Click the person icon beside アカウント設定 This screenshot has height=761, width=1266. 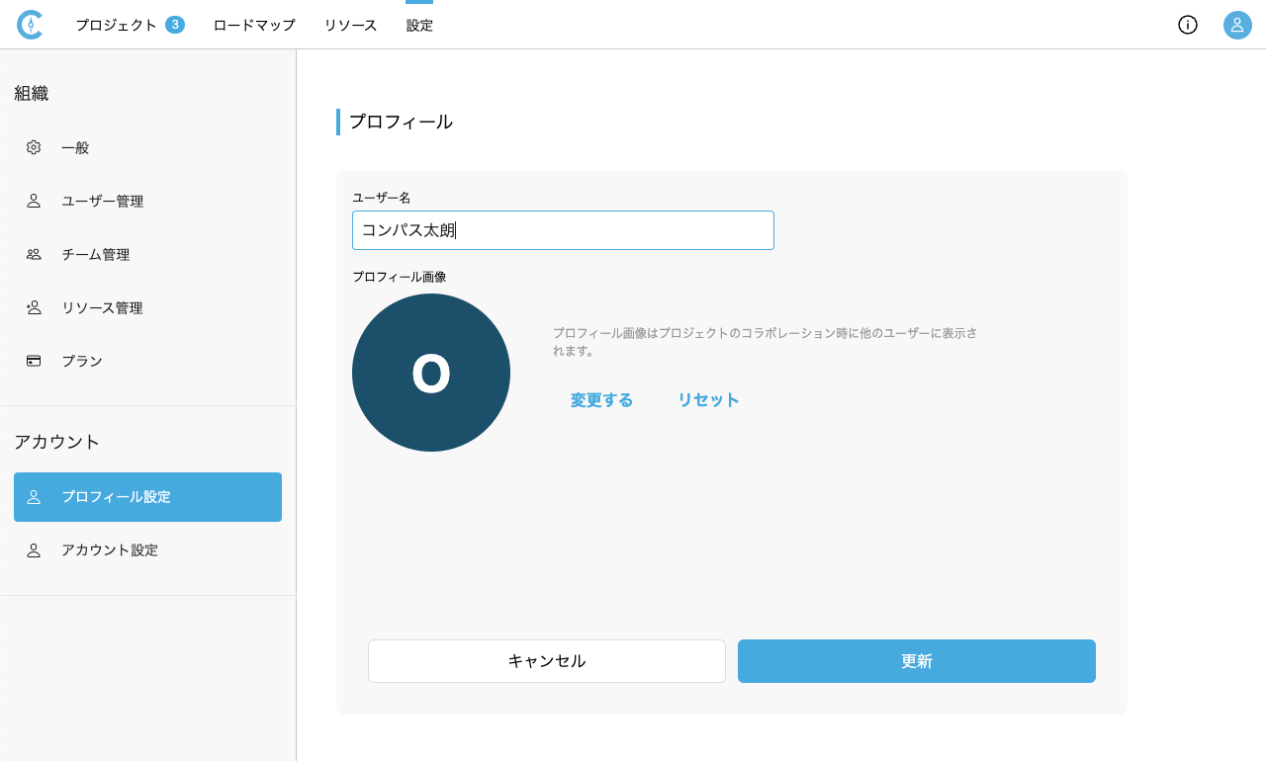coord(34,550)
